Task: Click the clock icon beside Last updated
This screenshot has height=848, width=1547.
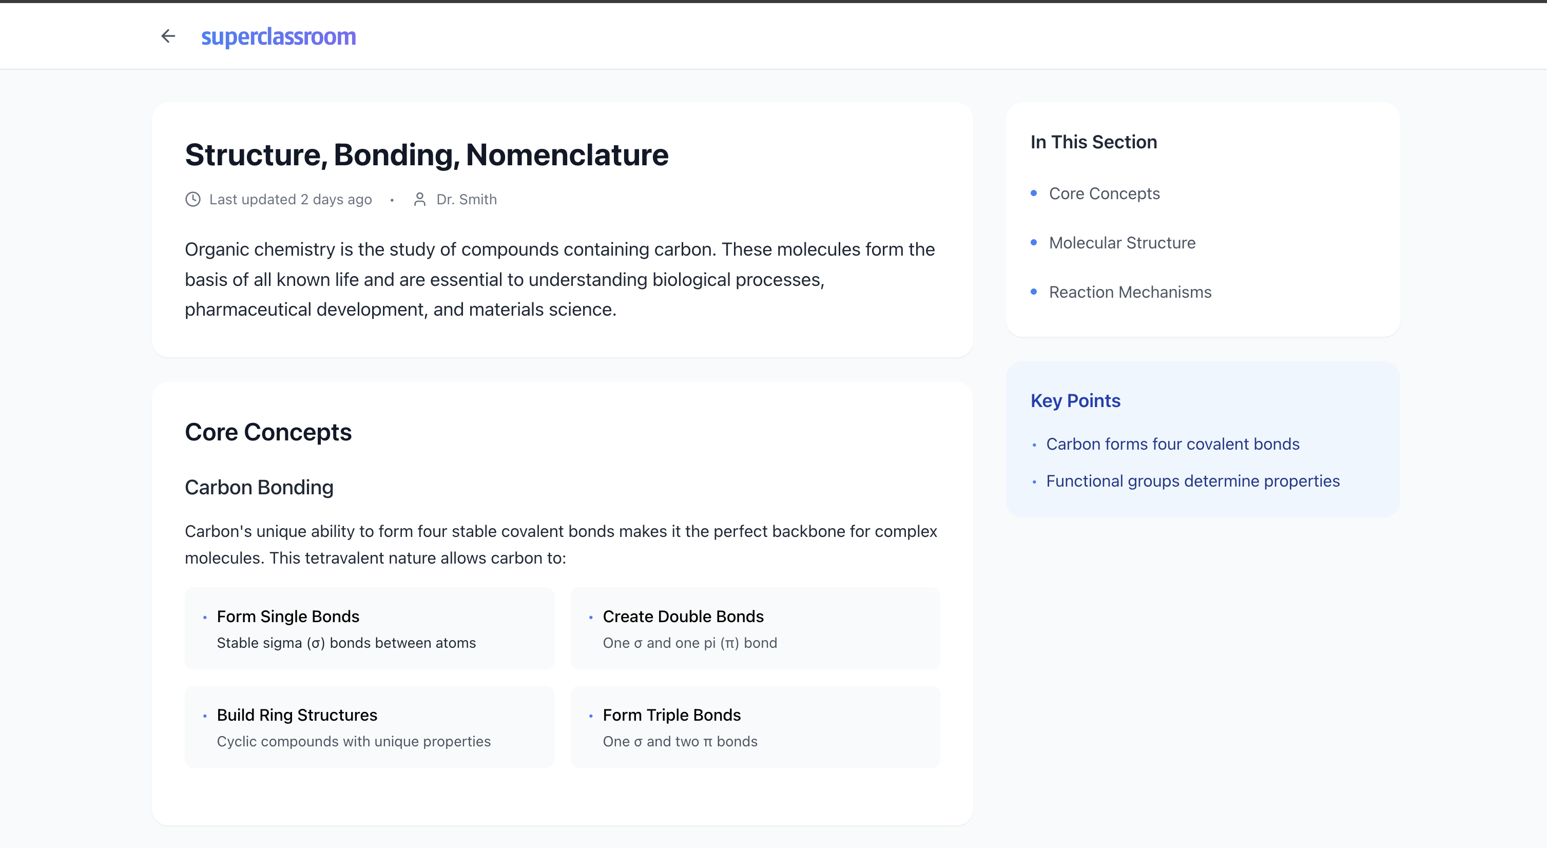Action: (193, 199)
